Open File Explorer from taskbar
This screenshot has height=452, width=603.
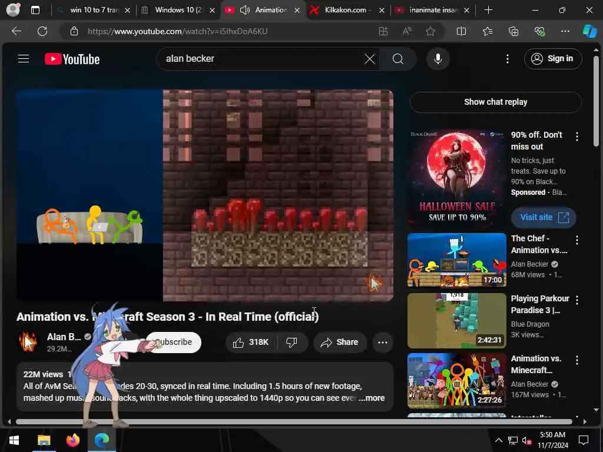(x=44, y=440)
